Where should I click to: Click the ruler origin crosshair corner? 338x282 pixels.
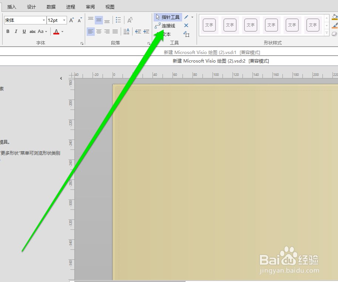[71, 75]
